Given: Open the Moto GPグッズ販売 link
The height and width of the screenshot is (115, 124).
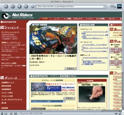Looking at the screenshot, I should (9, 63).
